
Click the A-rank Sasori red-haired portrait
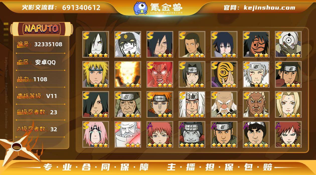coord(160,134)
